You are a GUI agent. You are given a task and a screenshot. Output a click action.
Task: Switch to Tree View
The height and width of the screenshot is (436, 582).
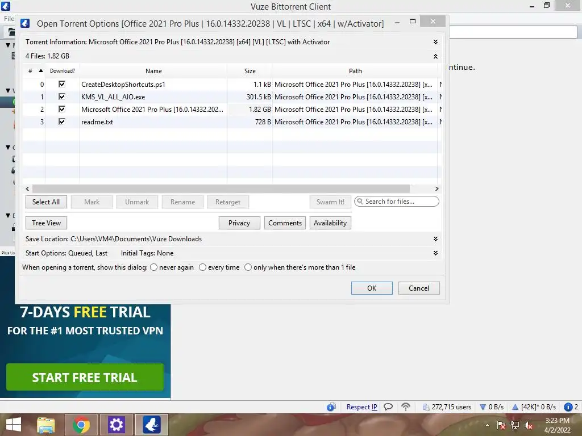(x=46, y=223)
